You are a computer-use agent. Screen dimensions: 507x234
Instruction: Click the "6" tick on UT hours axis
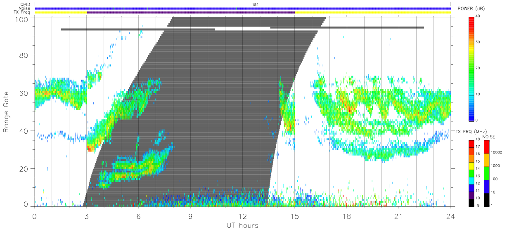tap(138, 216)
